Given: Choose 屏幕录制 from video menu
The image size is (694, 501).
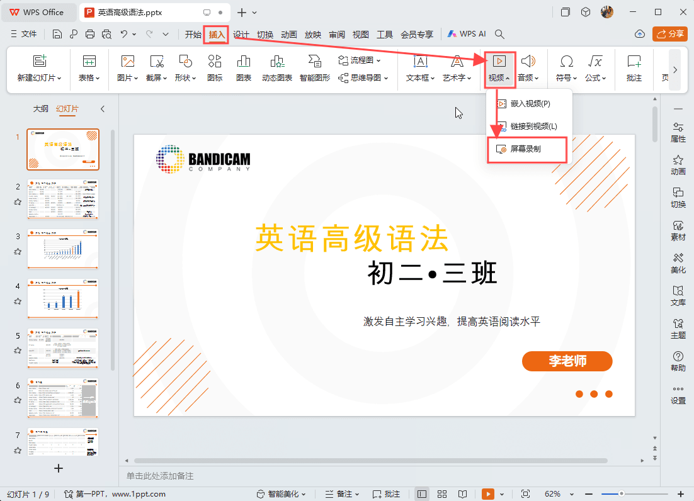Looking at the screenshot, I should coord(528,150).
